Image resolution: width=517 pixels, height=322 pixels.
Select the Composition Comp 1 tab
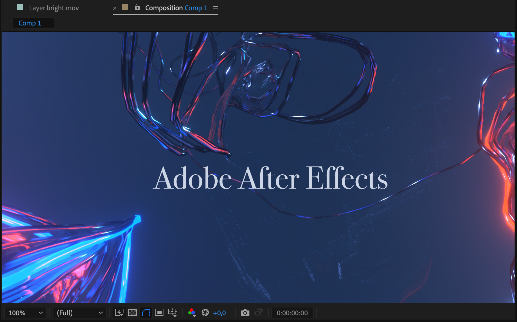pos(176,8)
